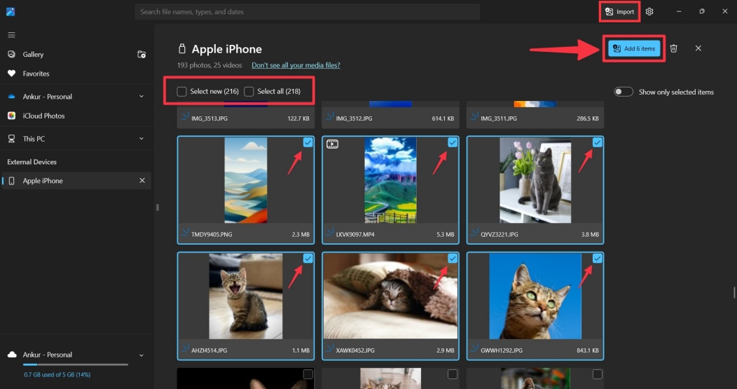Toggle the hamburger navigation menu
Viewport: 737px width, 389px height.
coord(11,35)
